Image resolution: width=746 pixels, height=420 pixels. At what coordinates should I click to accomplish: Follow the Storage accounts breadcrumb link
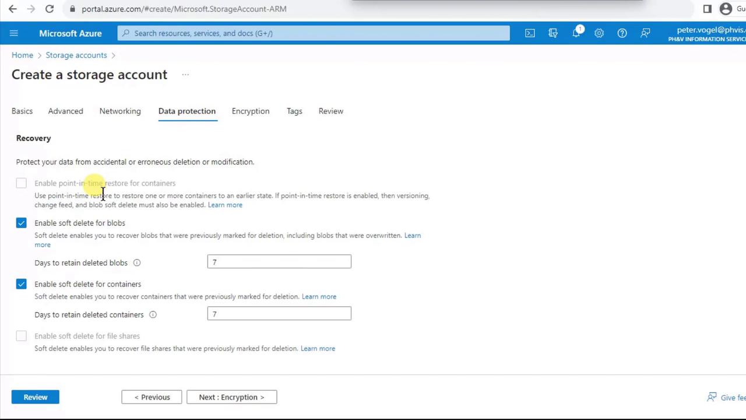[x=76, y=55]
